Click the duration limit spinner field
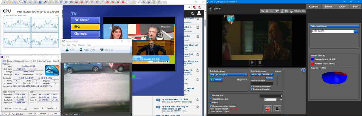This screenshot has width=362, height=116. (271, 96)
